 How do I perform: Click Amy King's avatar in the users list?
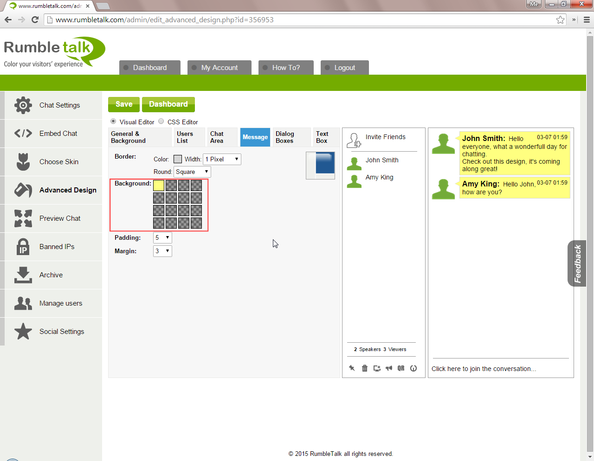tap(354, 180)
